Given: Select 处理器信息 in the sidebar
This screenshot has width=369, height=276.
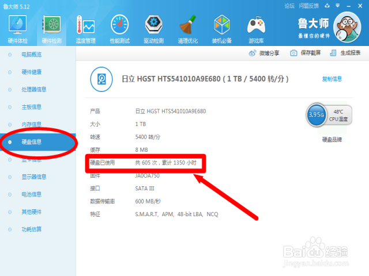Looking at the screenshot, I should pos(34,90).
